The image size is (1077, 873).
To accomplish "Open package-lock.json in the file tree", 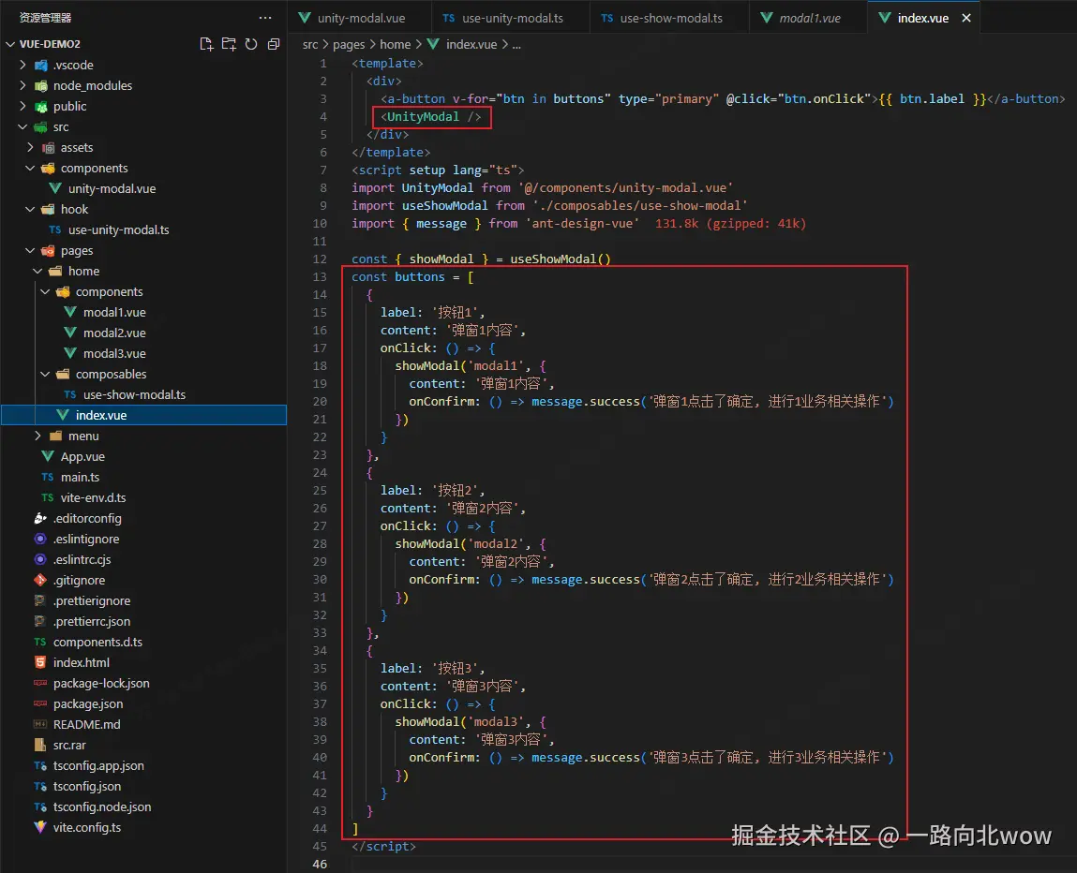I will pos(143,683).
